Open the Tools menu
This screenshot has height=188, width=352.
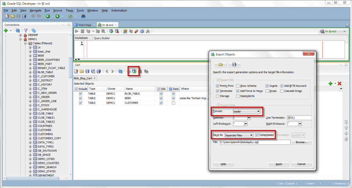pyautogui.click(x=80, y=11)
